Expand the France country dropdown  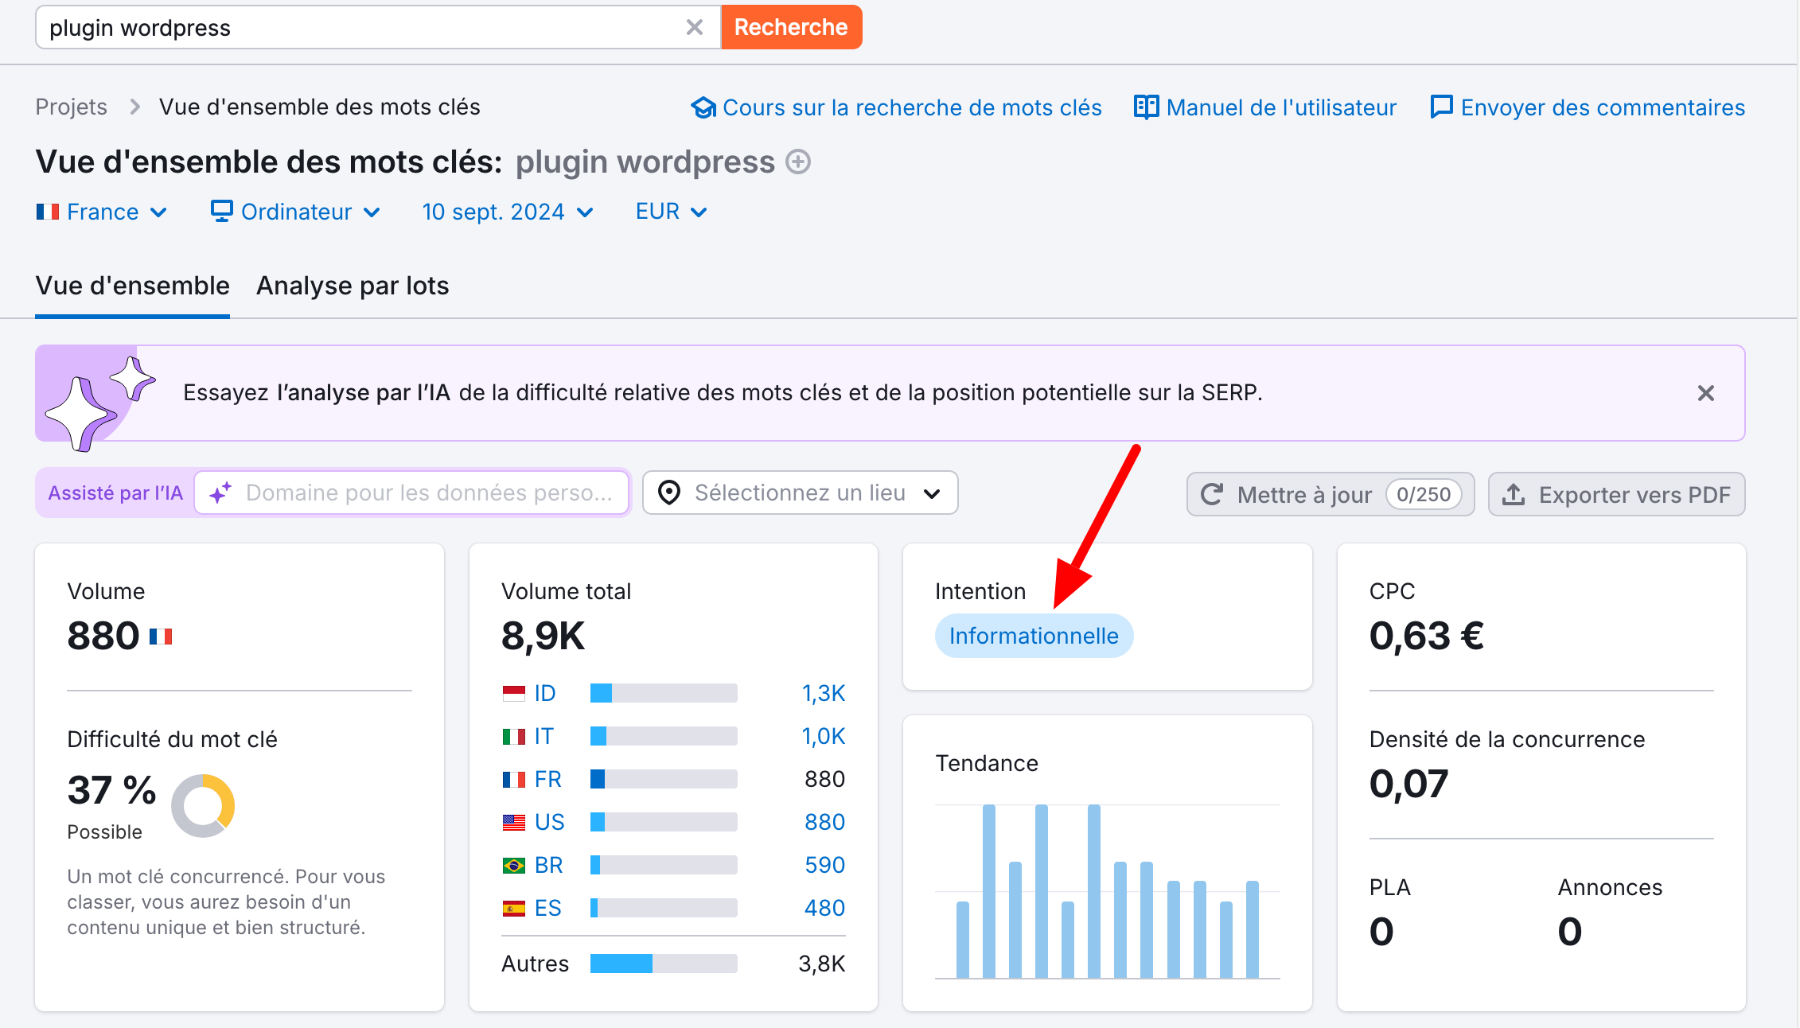point(102,212)
